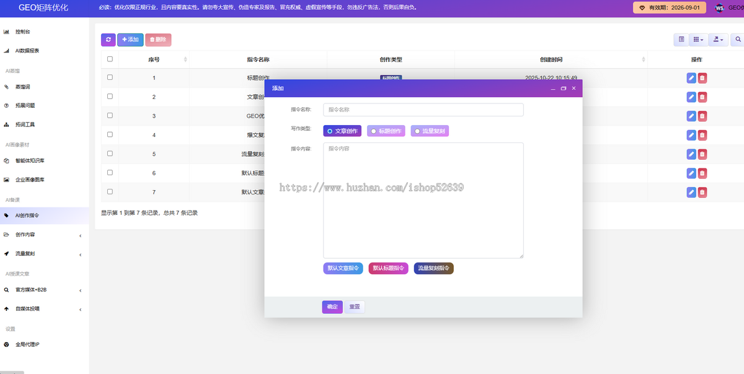Select the 流量复刻 radio option in dialog
The width and height of the screenshot is (744, 374).
click(429, 131)
